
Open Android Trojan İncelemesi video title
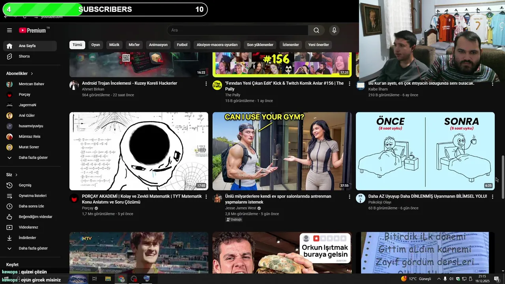[129, 83]
